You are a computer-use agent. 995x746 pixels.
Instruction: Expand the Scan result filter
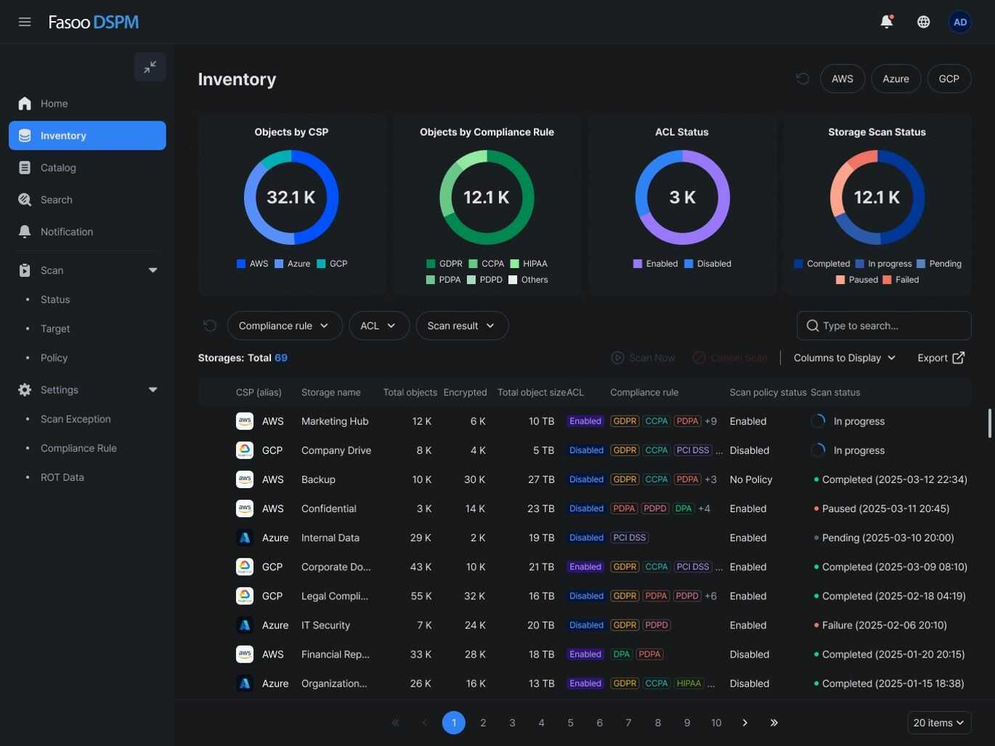(461, 325)
